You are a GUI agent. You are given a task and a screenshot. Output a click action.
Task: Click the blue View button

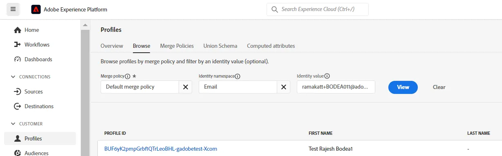point(403,87)
